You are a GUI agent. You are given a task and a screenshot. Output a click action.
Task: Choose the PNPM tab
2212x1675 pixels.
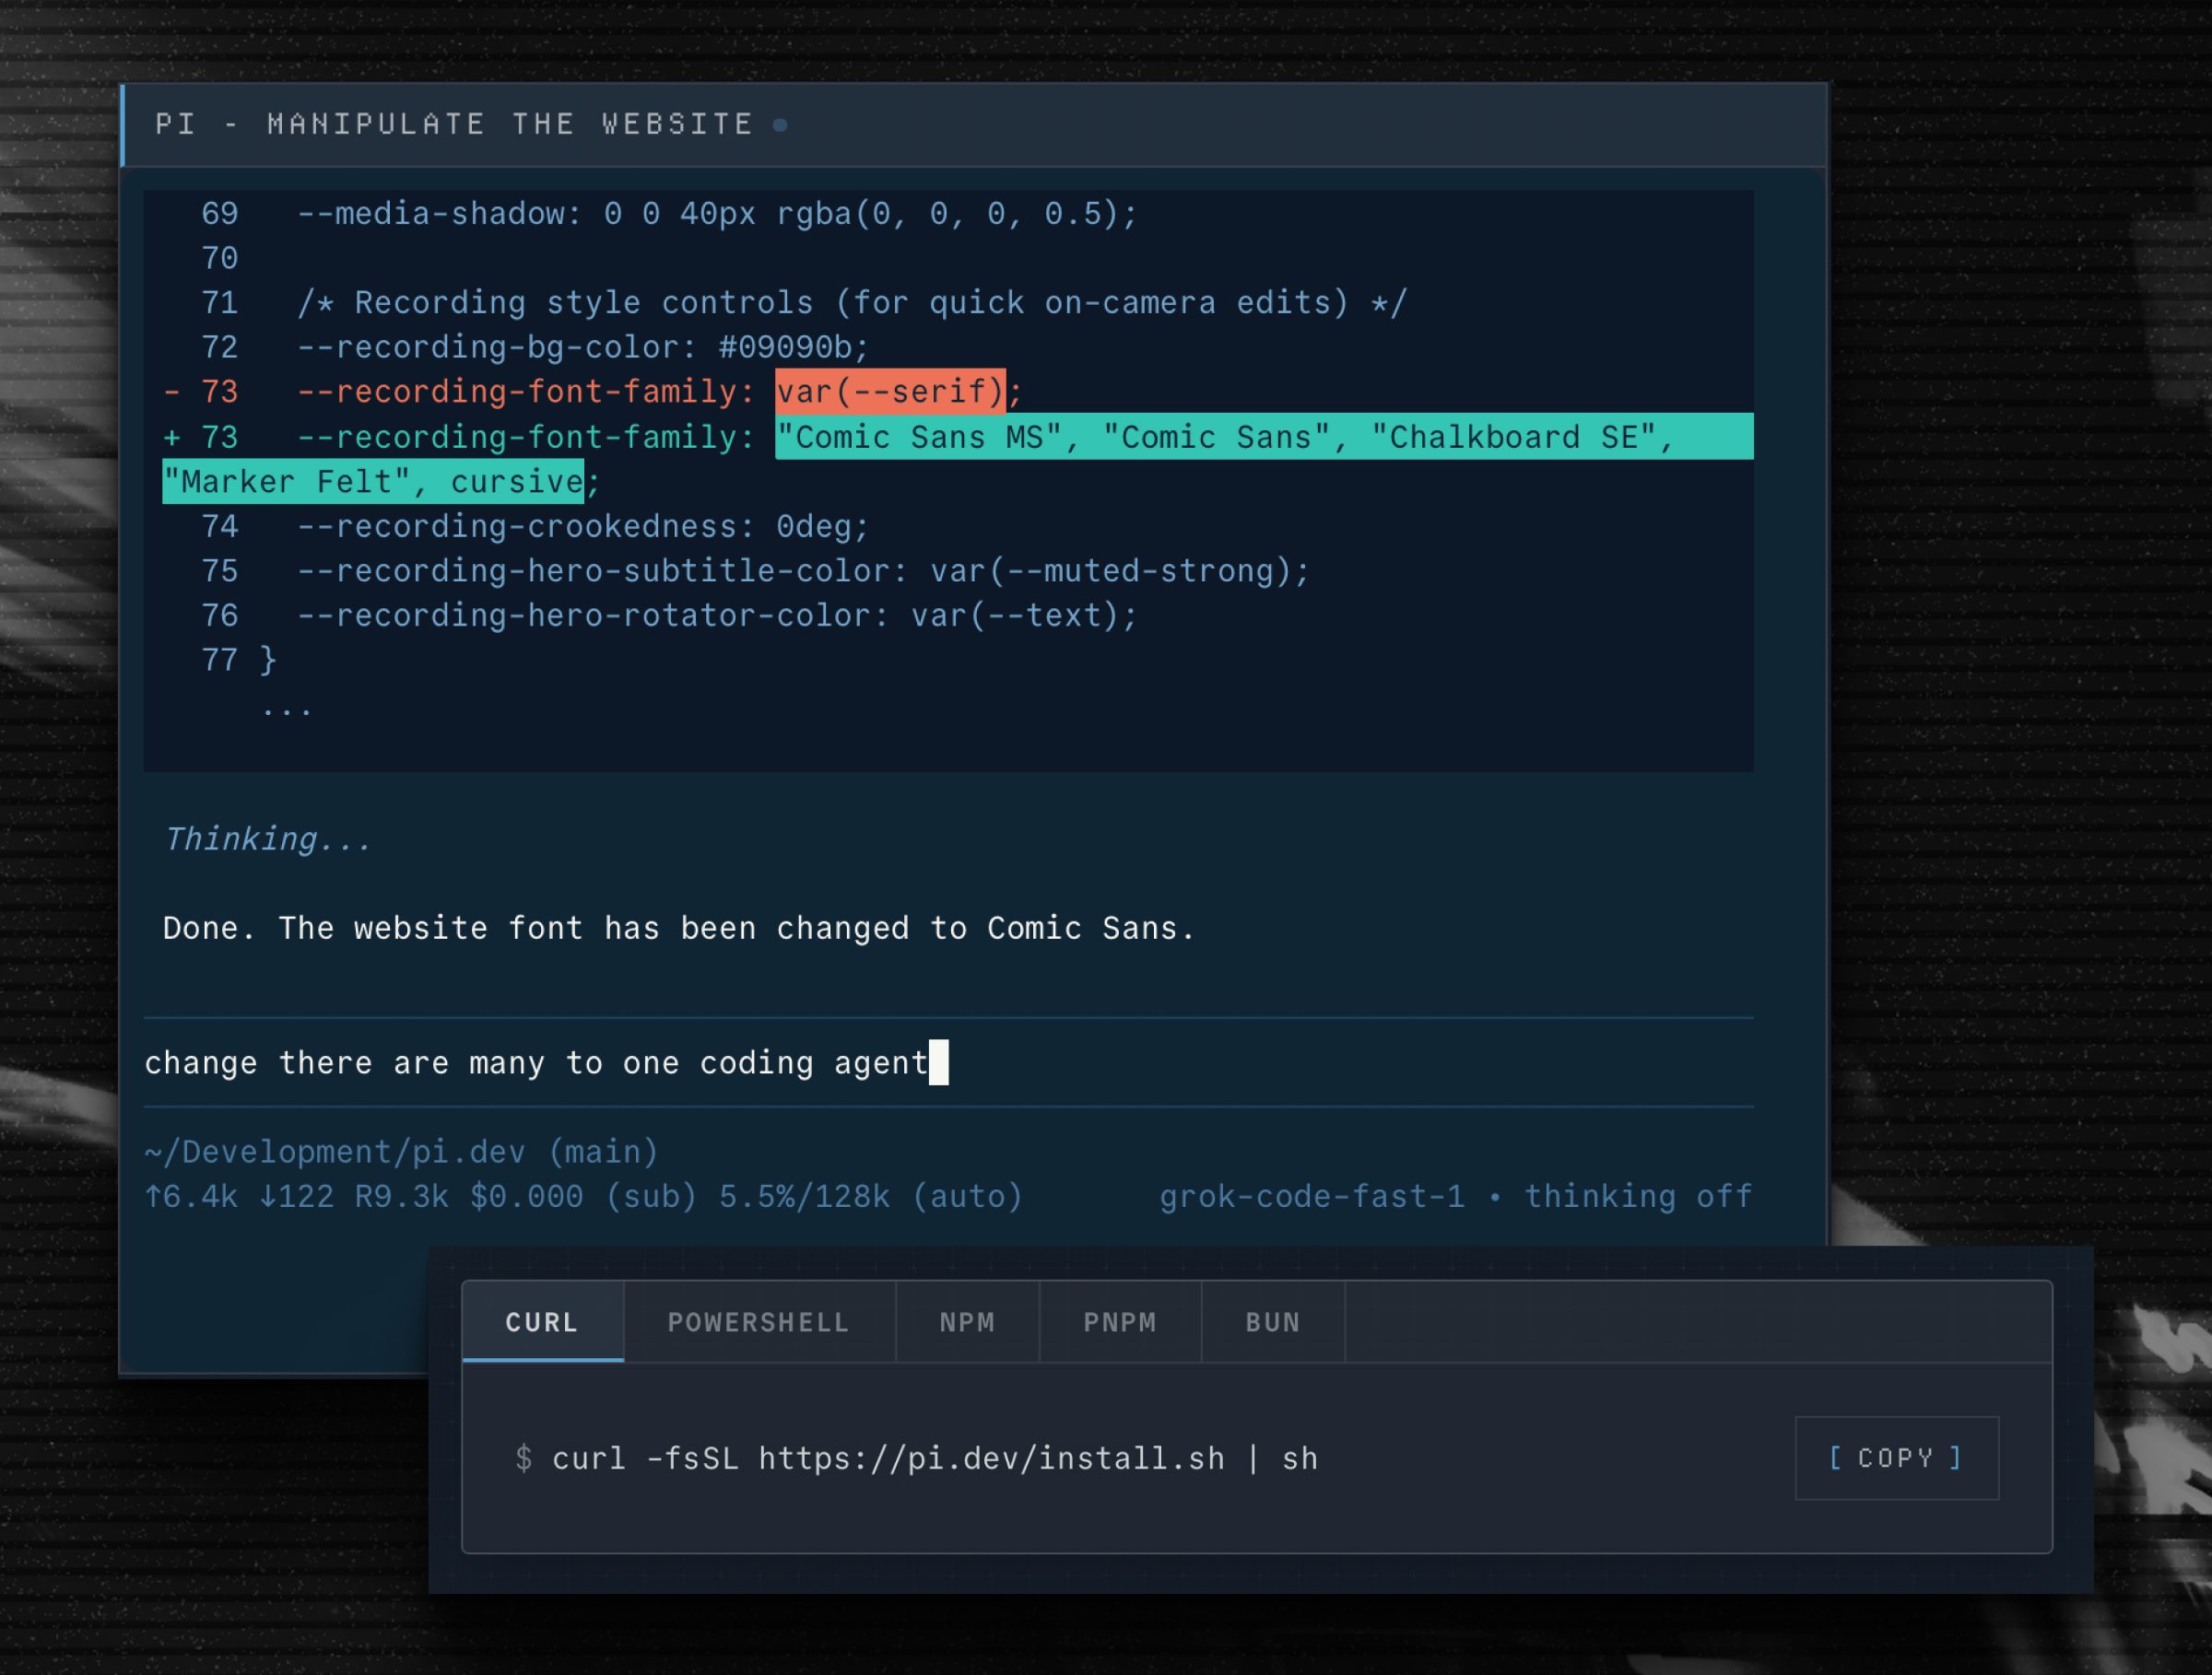[1120, 1321]
